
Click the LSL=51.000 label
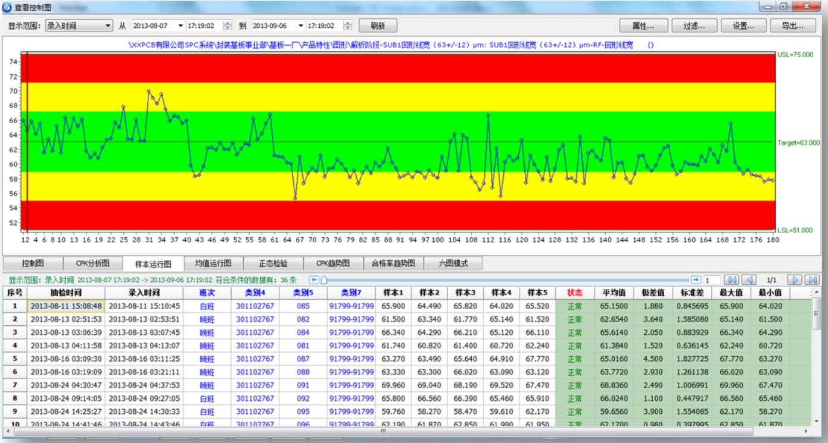click(x=795, y=230)
